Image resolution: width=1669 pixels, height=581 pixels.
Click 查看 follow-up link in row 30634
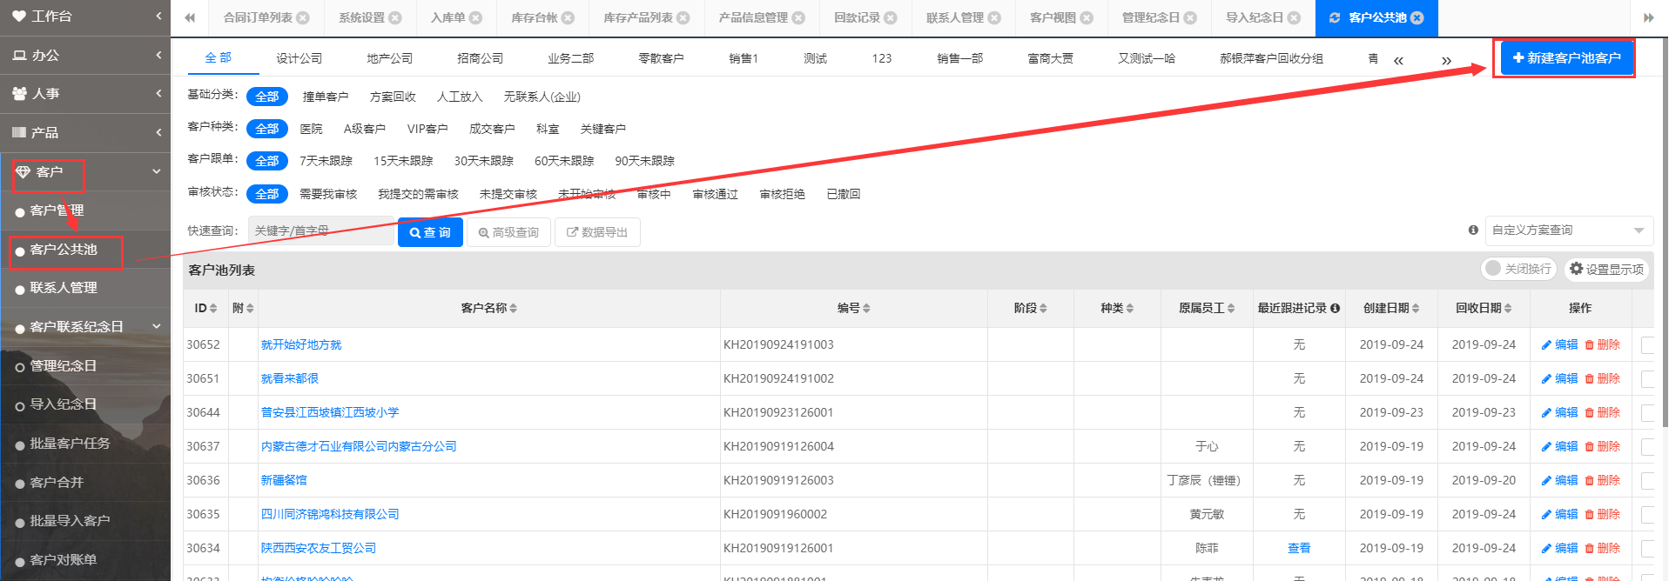coord(1299,548)
